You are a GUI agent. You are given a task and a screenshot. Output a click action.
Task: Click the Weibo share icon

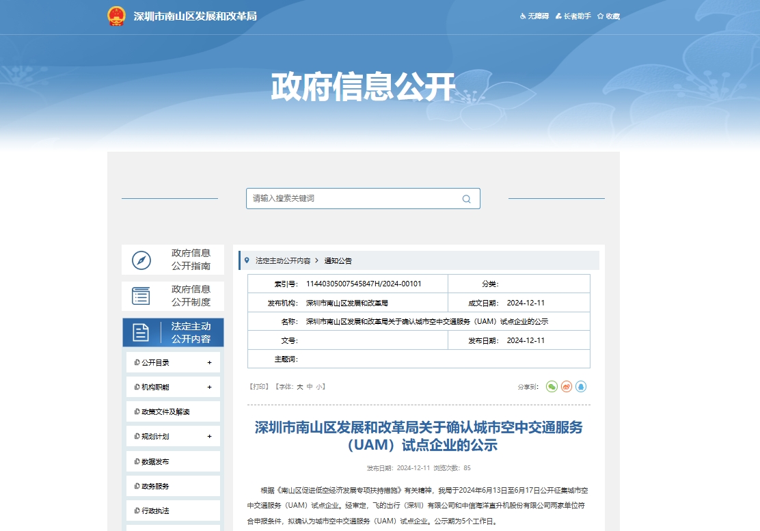tap(566, 387)
